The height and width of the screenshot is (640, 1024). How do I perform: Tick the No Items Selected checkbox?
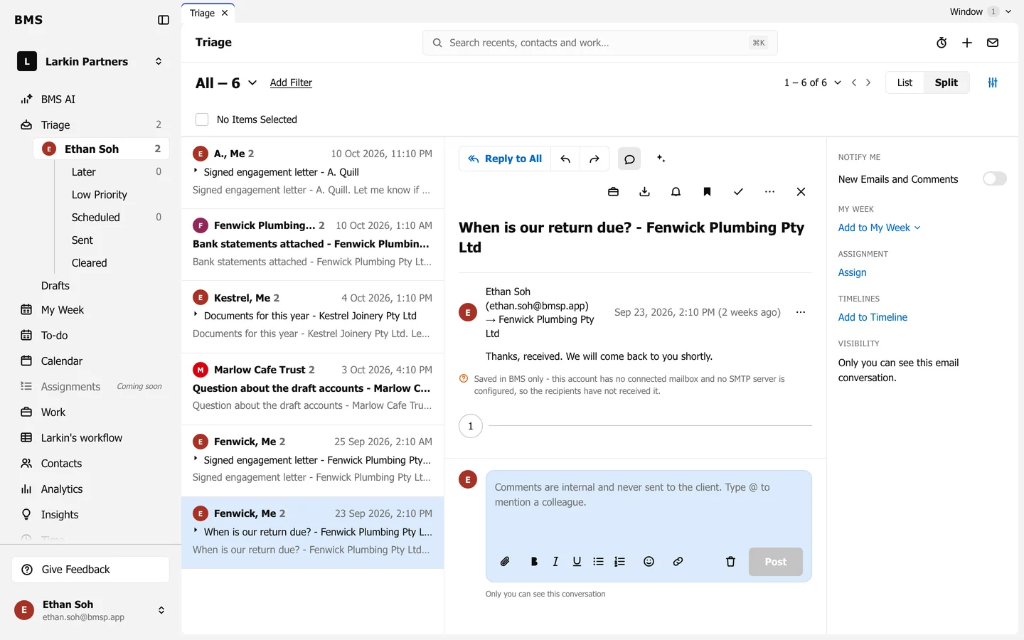202,119
